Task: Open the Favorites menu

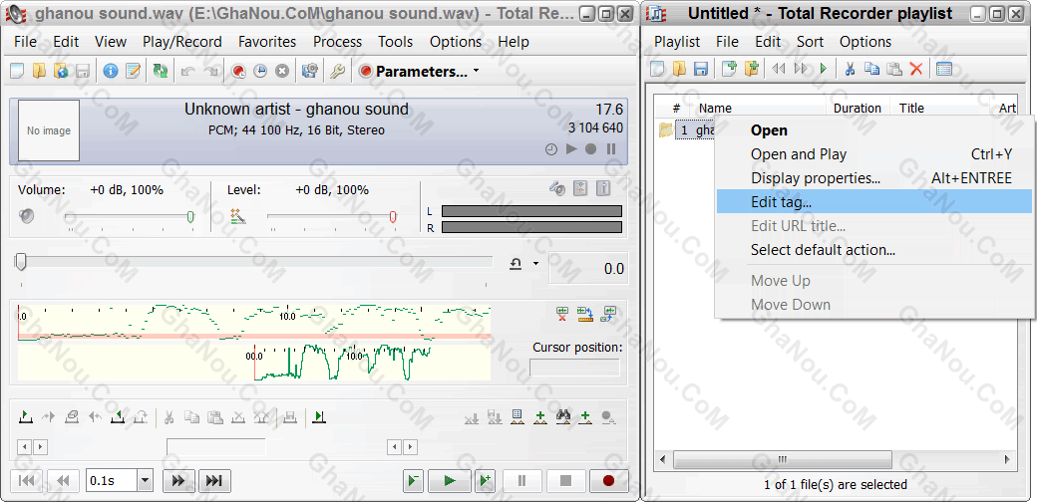Action: (267, 42)
